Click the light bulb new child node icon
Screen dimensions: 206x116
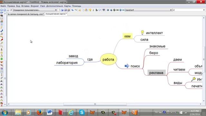click(90, 10)
